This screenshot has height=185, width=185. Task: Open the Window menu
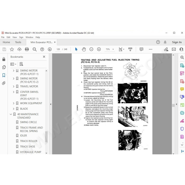pyautogui.click(x=29, y=37)
